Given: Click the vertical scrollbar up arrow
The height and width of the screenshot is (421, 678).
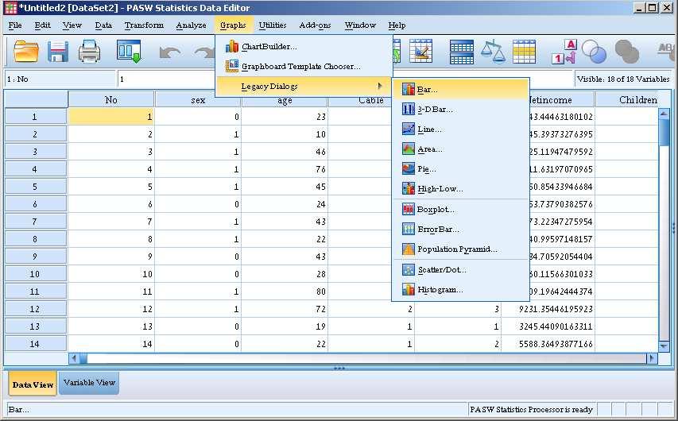Looking at the screenshot, I should tap(664, 114).
